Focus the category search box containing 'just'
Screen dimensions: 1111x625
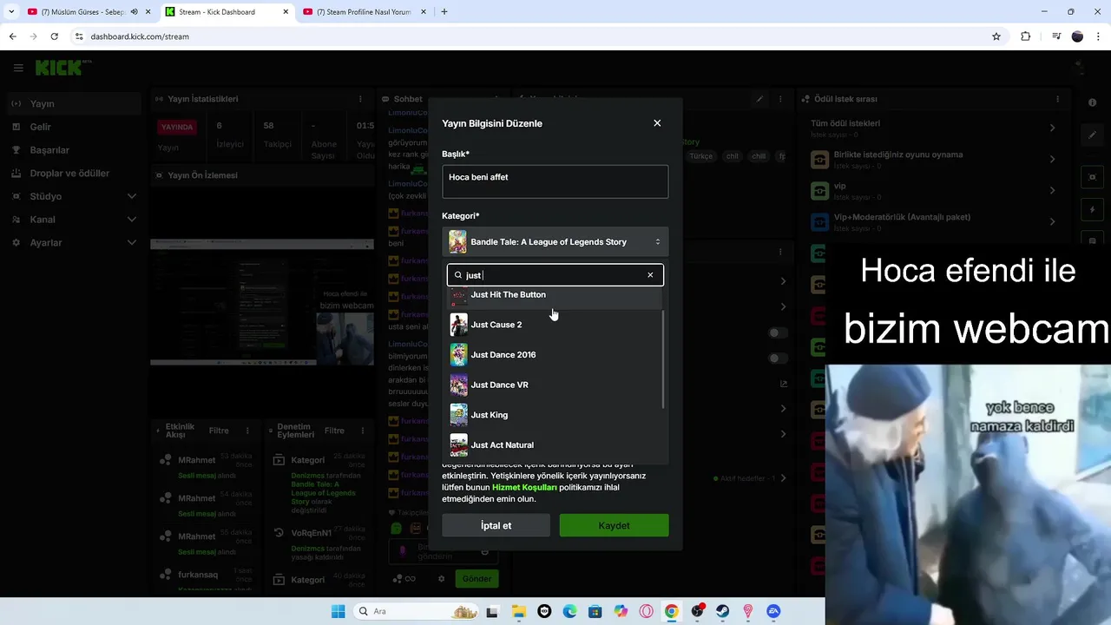[x=555, y=275]
